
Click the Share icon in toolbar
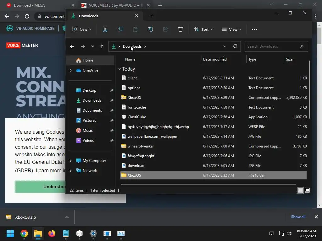[165, 29]
